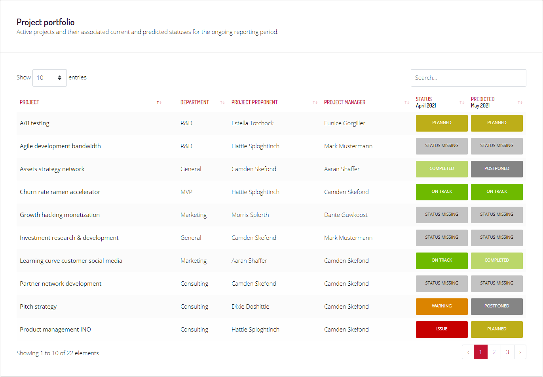Select ON TRACK status of Churn rate ramen accelerator

click(442, 192)
